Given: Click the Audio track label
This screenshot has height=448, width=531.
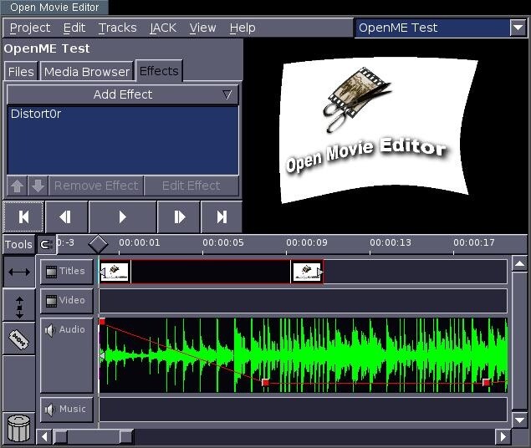Looking at the screenshot, I should click(72, 329).
